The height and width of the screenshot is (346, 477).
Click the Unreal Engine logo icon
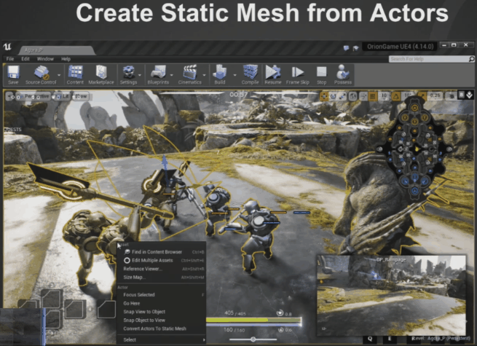tap(7, 47)
